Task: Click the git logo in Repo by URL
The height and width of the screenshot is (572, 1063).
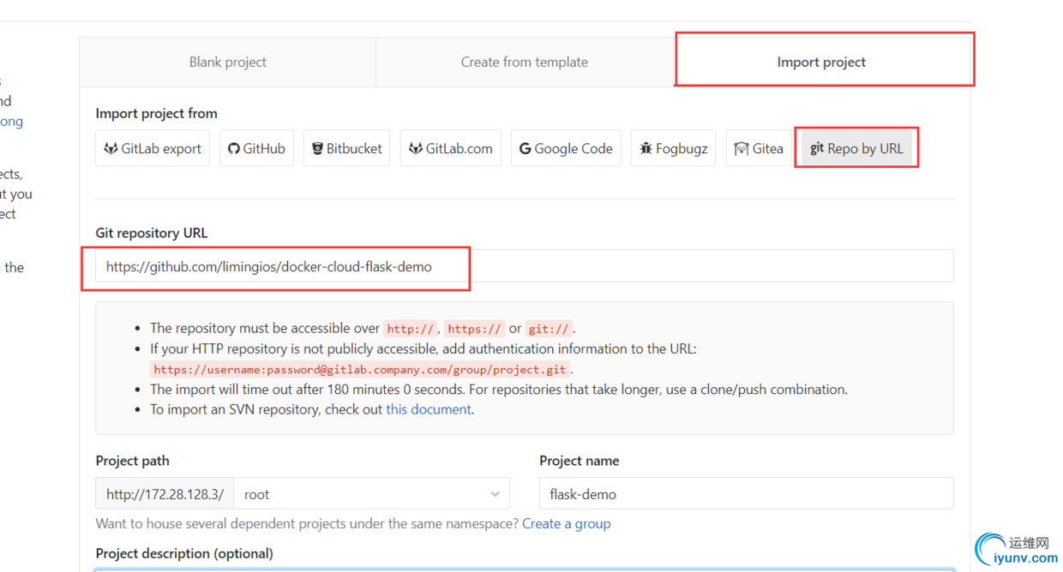Action: pos(817,148)
